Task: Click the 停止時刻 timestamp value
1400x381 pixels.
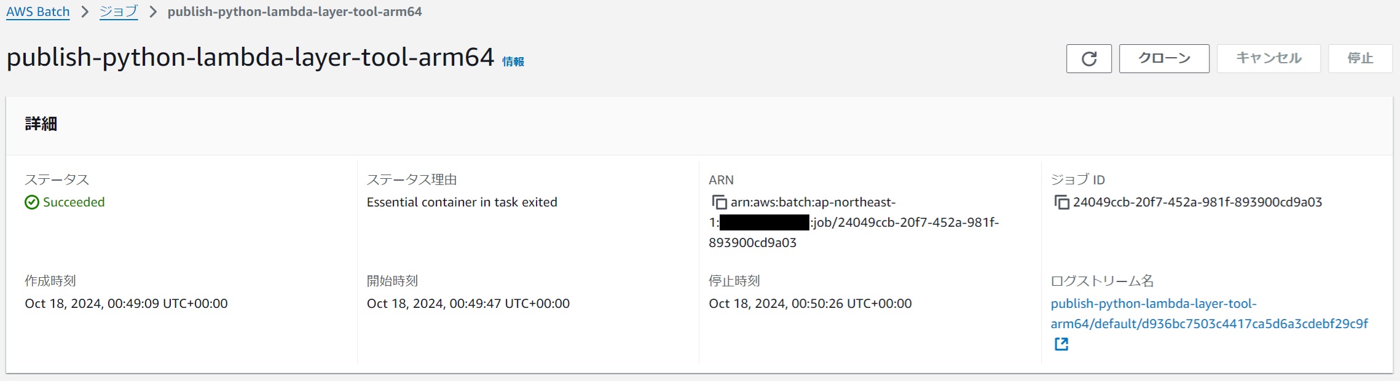Action: (x=810, y=304)
